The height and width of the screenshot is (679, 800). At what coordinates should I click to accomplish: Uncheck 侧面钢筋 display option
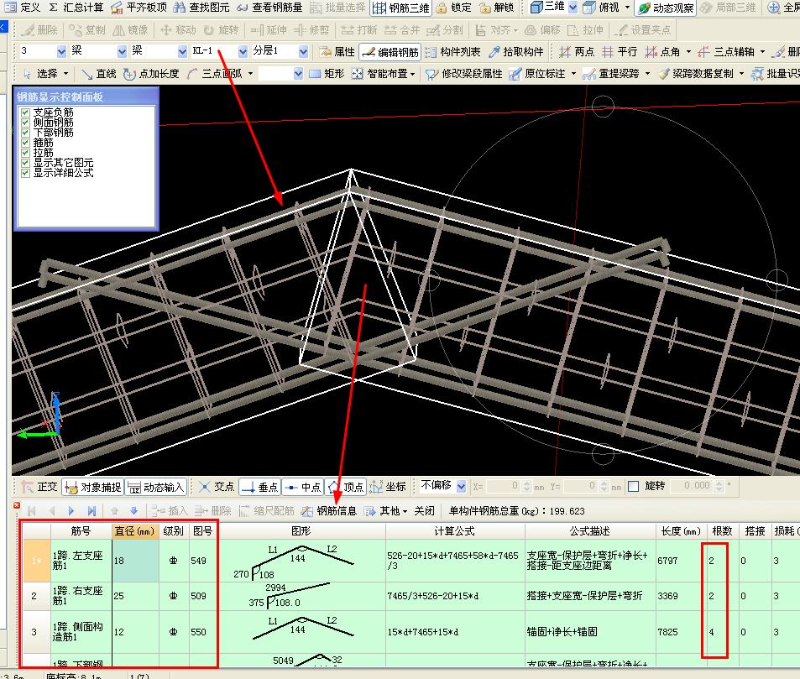[25, 122]
